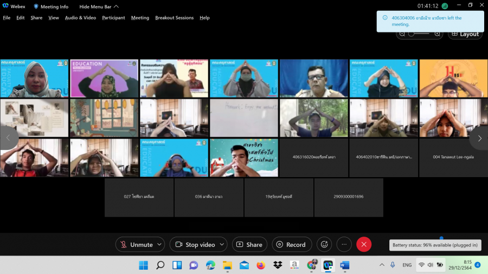Open the More options ellipsis button
The image size is (488, 274).
(x=344, y=245)
